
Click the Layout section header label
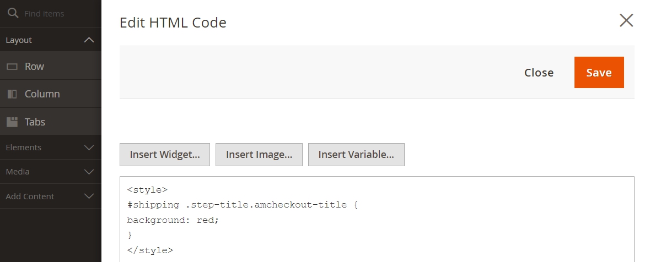click(x=19, y=40)
